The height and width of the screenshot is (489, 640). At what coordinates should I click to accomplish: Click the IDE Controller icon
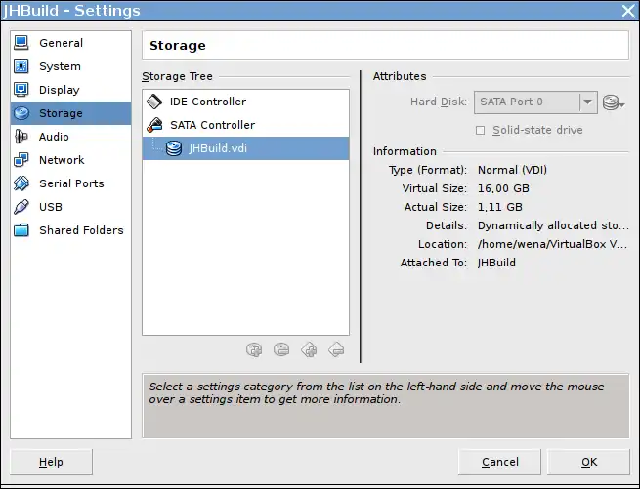154,102
